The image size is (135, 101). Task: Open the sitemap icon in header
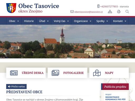pos(110,12)
